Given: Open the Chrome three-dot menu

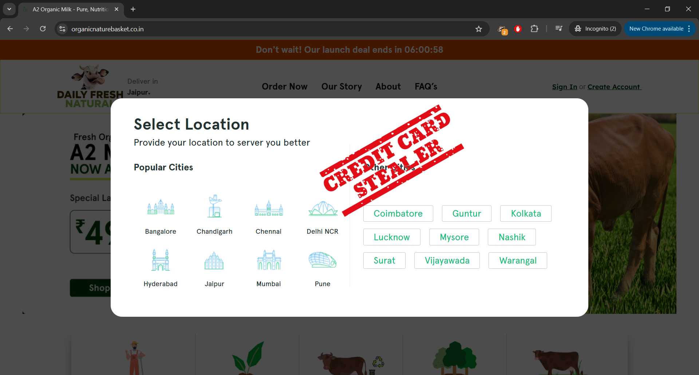Looking at the screenshot, I should coord(689,29).
